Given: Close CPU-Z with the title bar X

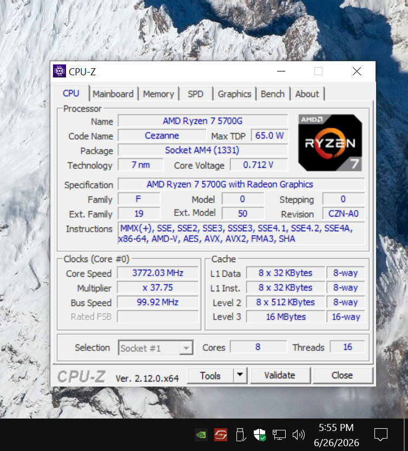Looking at the screenshot, I should click(x=357, y=71).
